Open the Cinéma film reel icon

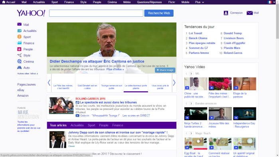click(20, 61)
